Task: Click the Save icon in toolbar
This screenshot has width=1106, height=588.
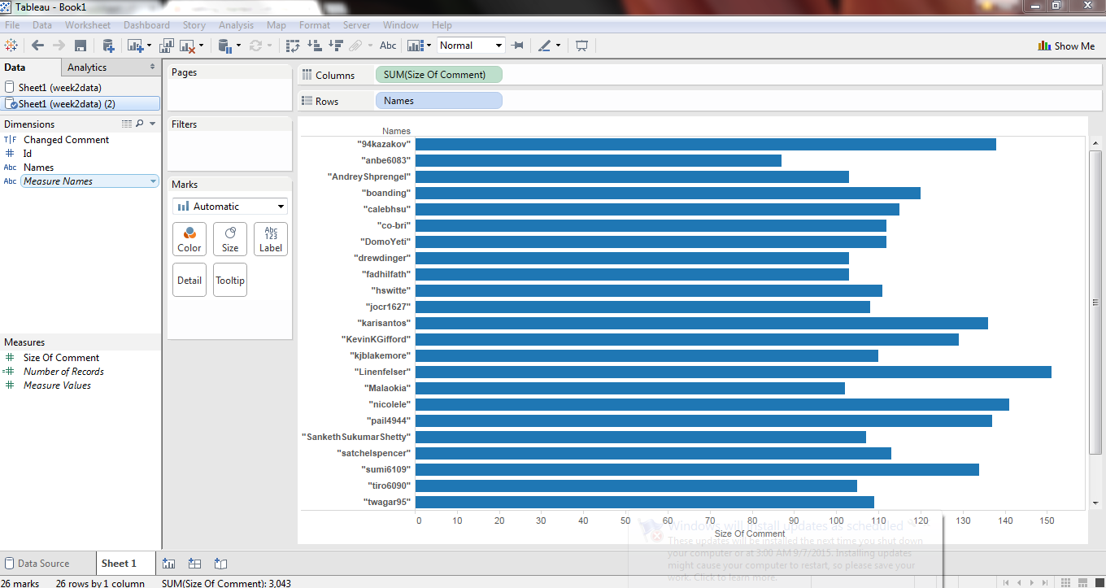Action: (81, 46)
